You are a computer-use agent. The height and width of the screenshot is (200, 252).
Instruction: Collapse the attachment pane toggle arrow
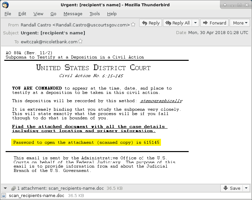click(x=5, y=188)
